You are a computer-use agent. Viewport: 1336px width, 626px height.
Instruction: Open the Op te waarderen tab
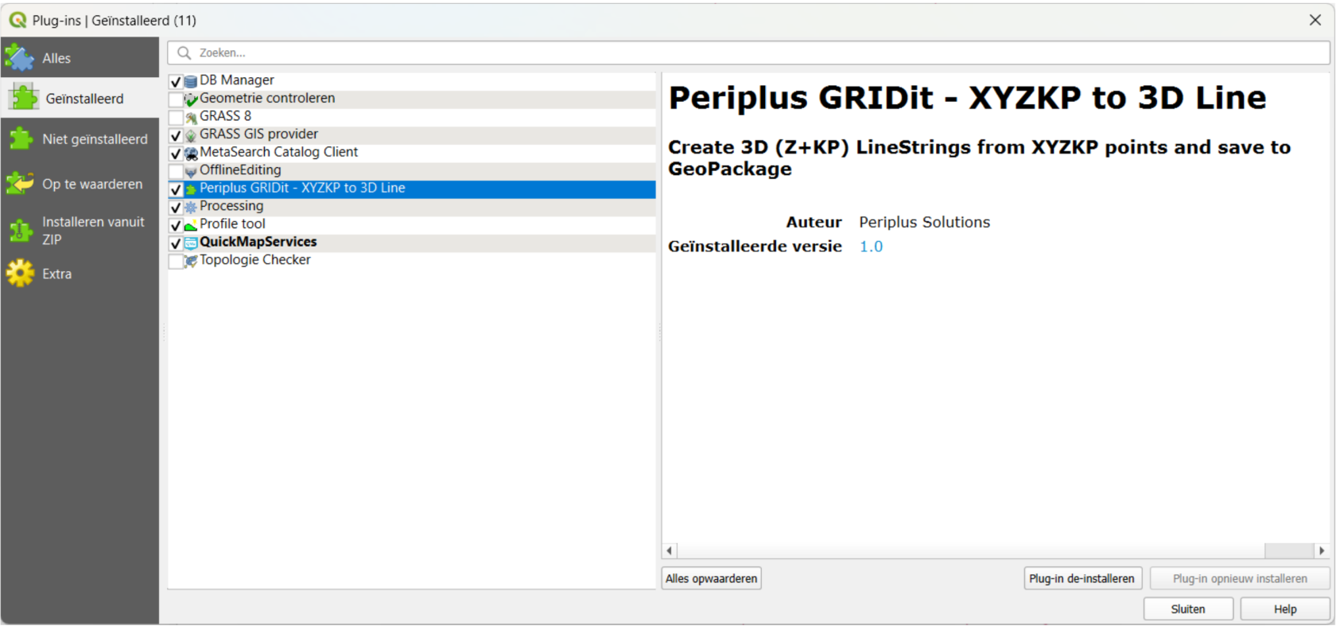click(x=80, y=184)
